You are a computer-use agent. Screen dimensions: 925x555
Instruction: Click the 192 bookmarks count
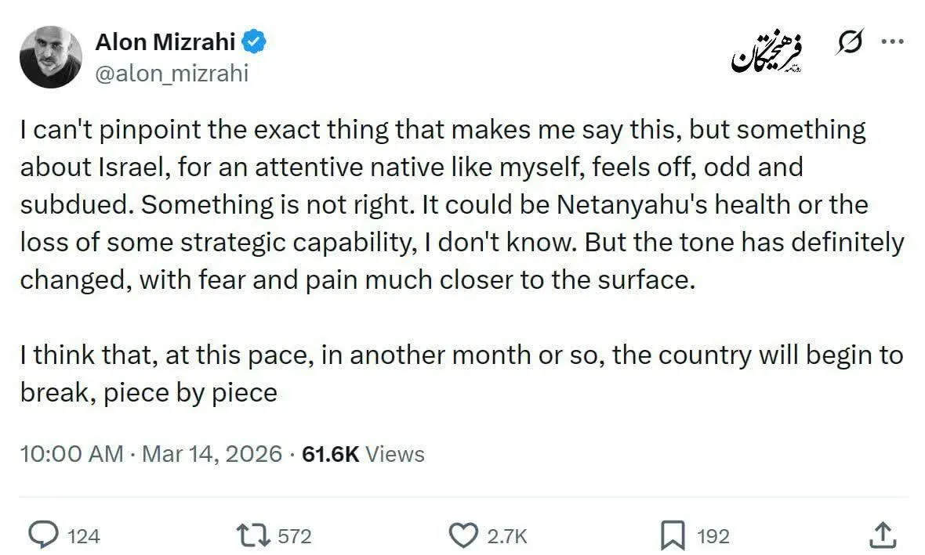pyautogui.click(x=713, y=536)
